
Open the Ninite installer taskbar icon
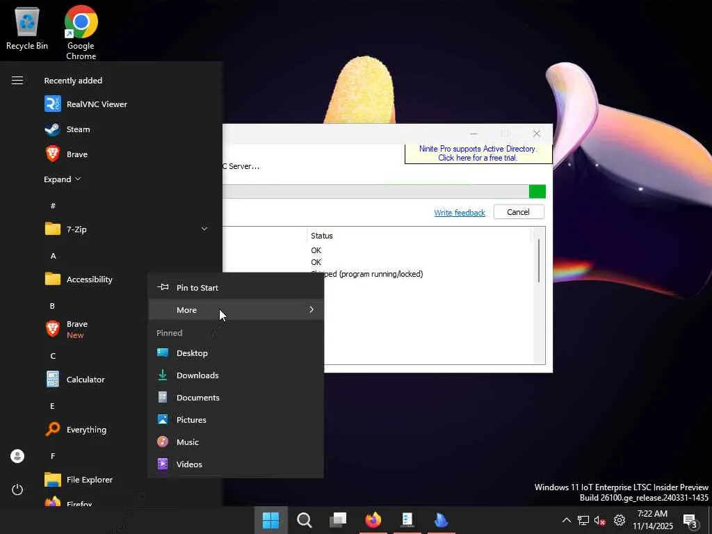coord(407,520)
